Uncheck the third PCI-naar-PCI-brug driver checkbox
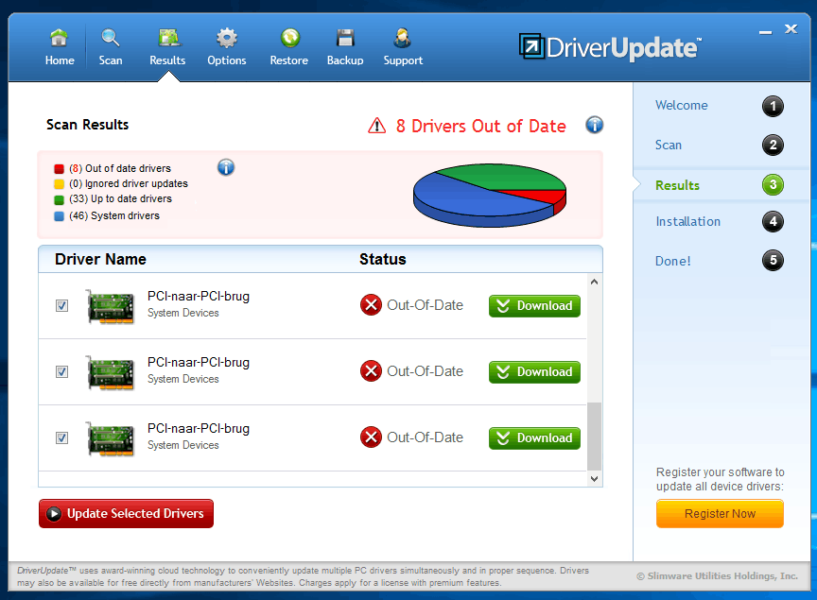The image size is (817, 600). tap(62, 438)
